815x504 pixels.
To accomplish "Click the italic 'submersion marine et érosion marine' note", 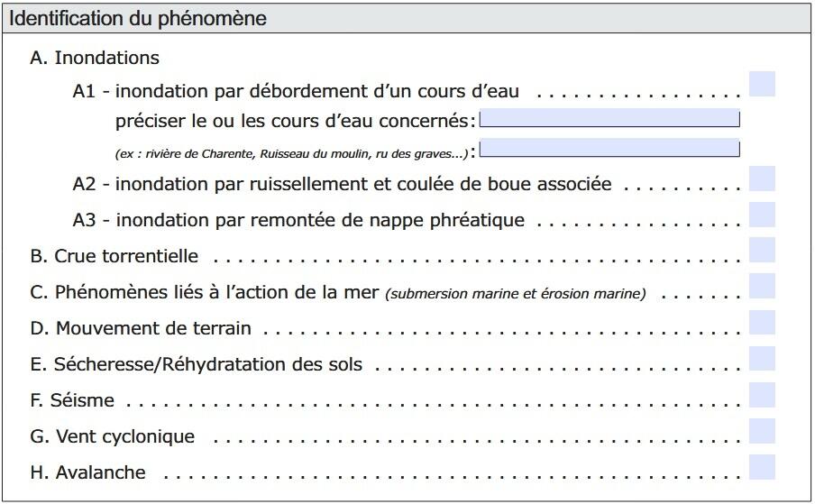I will tap(516, 294).
